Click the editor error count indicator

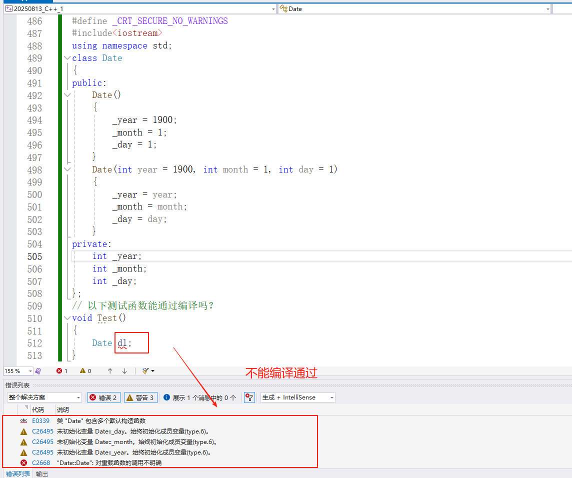click(x=61, y=371)
